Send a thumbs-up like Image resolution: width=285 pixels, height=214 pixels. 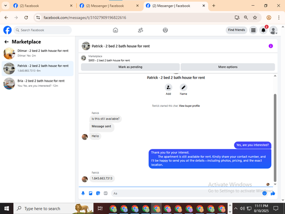coord(273,193)
